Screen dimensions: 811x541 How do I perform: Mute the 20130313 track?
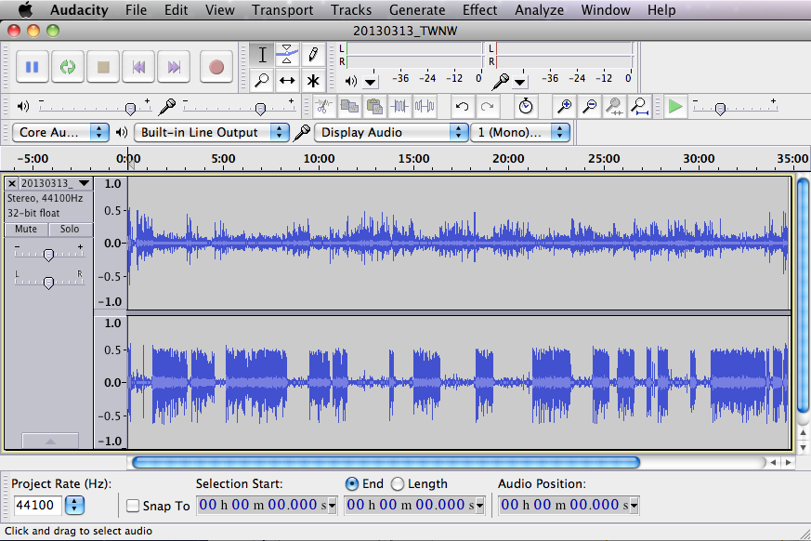[x=26, y=229]
